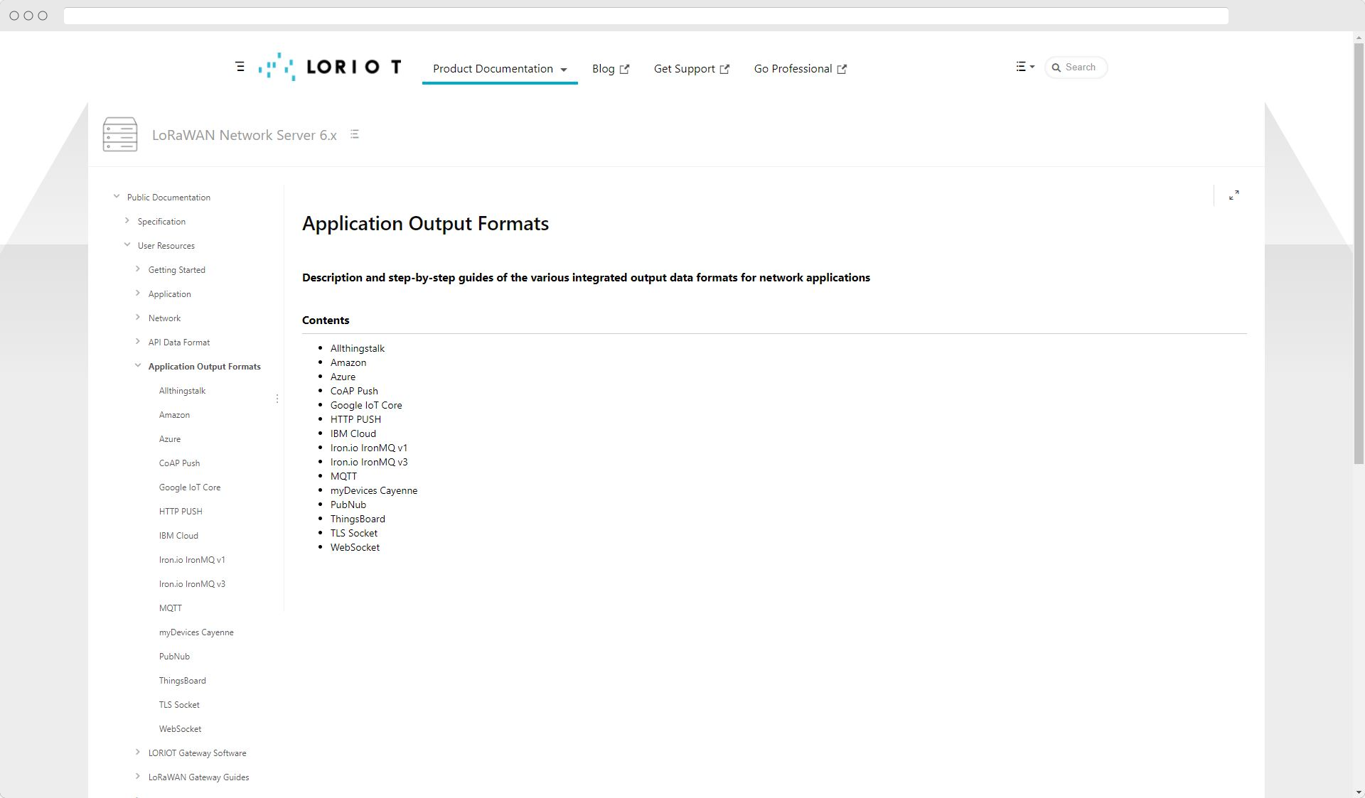This screenshot has width=1365, height=798.
Task: Collapse Public Documentation tree node
Action: 117,197
